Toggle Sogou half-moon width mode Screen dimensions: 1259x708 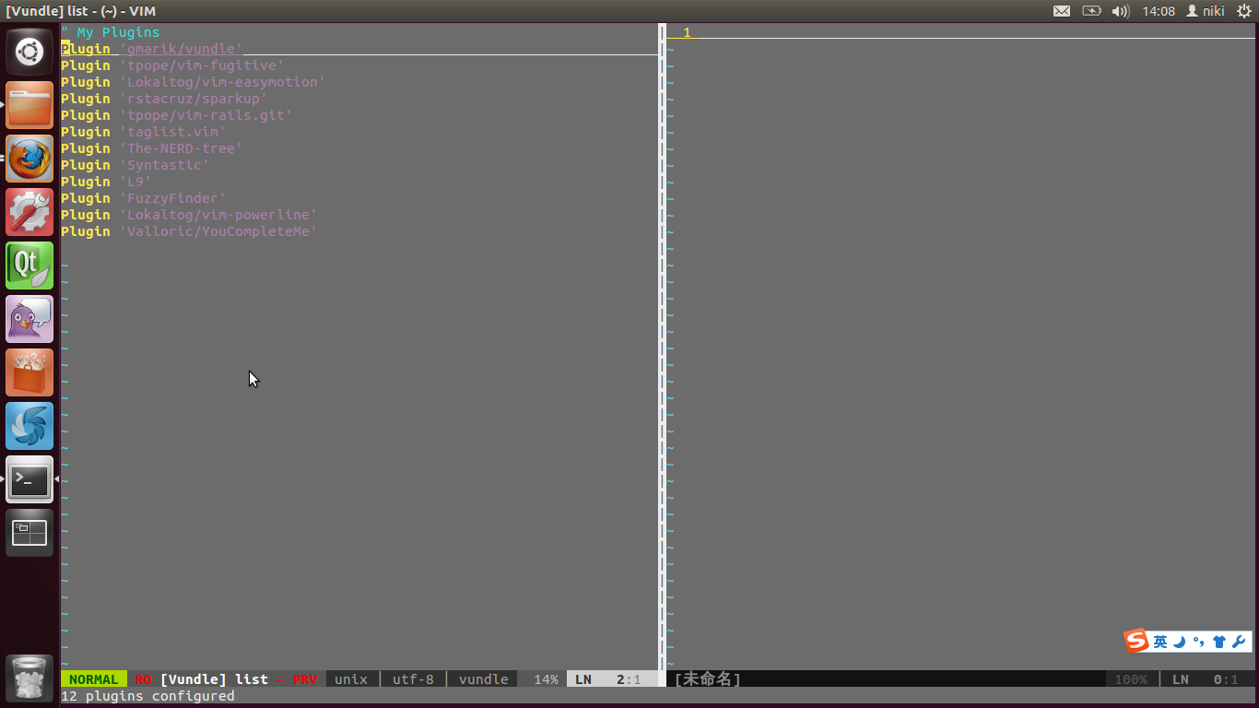point(1179,642)
